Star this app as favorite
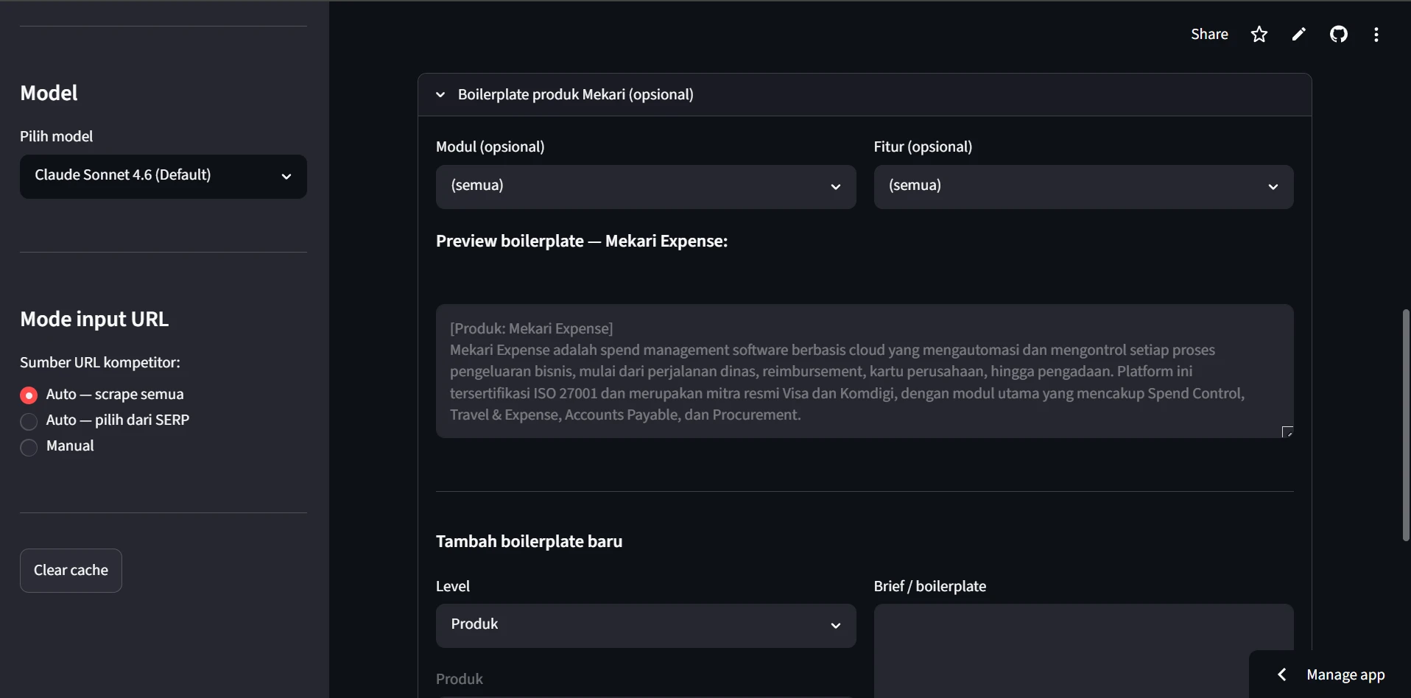The height and width of the screenshot is (698, 1411). pyautogui.click(x=1259, y=34)
